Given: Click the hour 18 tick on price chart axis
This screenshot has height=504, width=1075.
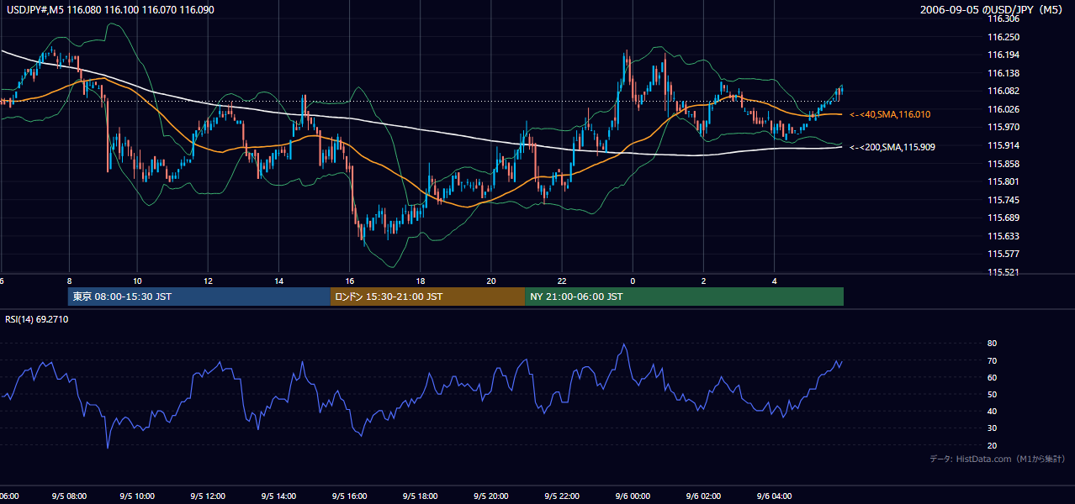Looking at the screenshot, I should [420, 281].
